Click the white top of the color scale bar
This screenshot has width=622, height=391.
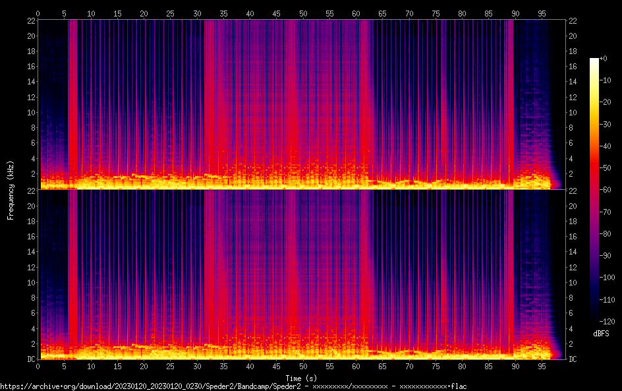coord(594,61)
